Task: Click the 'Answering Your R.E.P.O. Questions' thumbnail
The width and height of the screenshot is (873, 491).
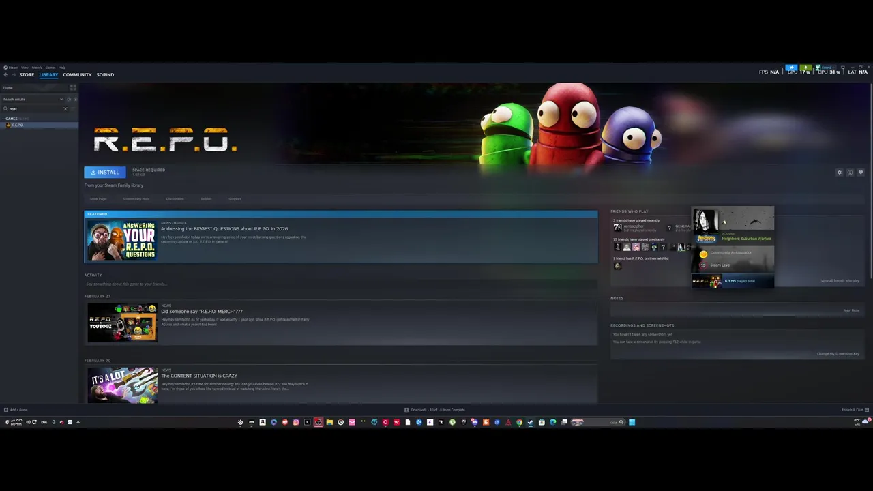Action: pyautogui.click(x=121, y=240)
